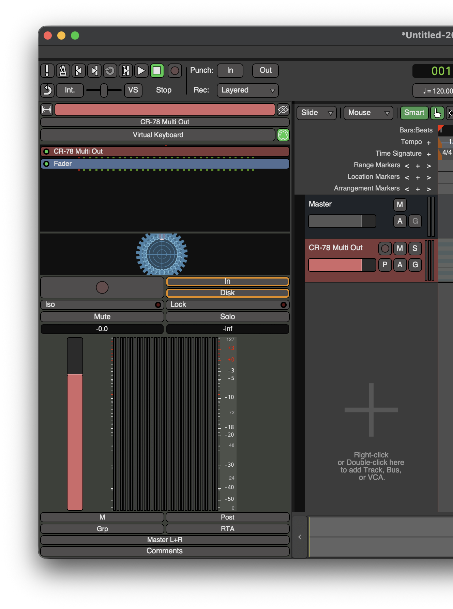Open the Slide edit mode dropdown

[x=316, y=113]
